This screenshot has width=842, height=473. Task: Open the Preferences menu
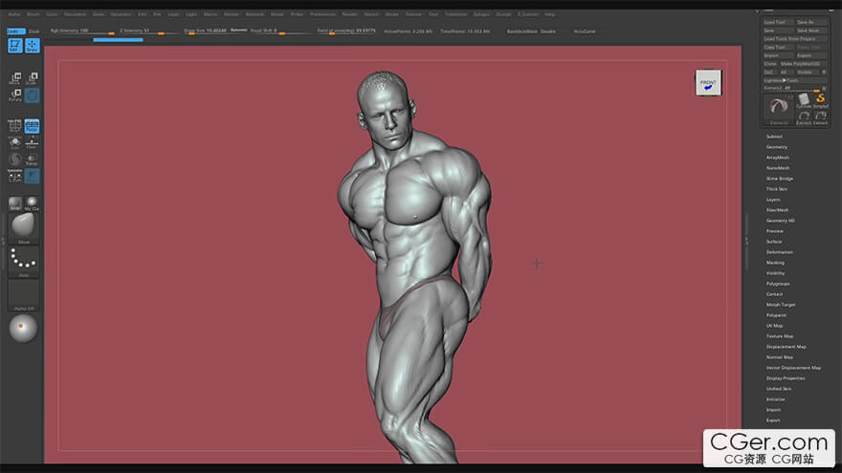pyautogui.click(x=321, y=14)
